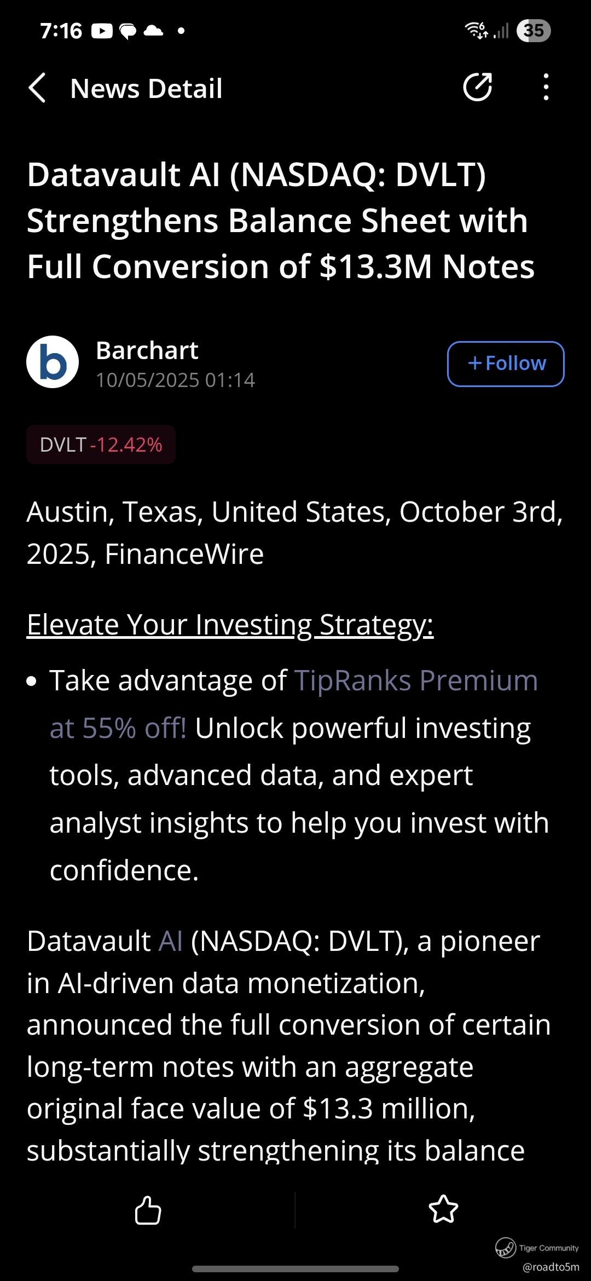The width and height of the screenshot is (591, 1281).
Task: Open the DVLT -12.42% stock tag
Action: (x=101, y=445)
